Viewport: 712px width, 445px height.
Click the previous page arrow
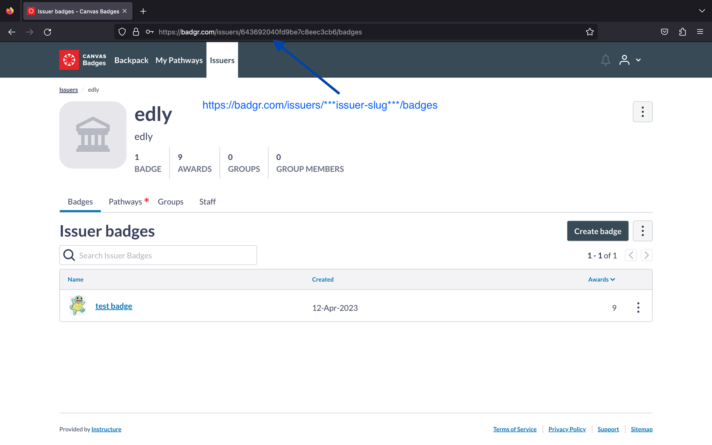click(x=630, y=255)
